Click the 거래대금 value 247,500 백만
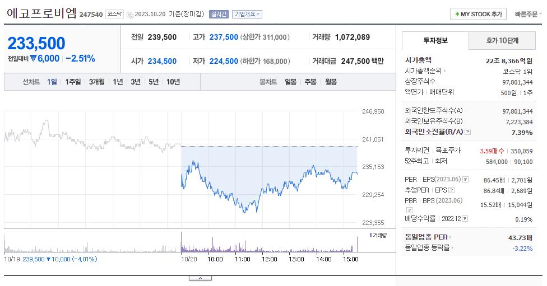This screenshot has width=547, height=286. (363, 61)
